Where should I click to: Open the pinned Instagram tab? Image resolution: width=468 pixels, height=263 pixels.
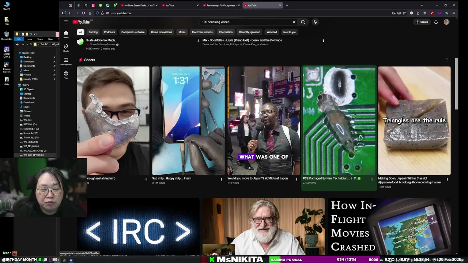click(x=93, y=5)
